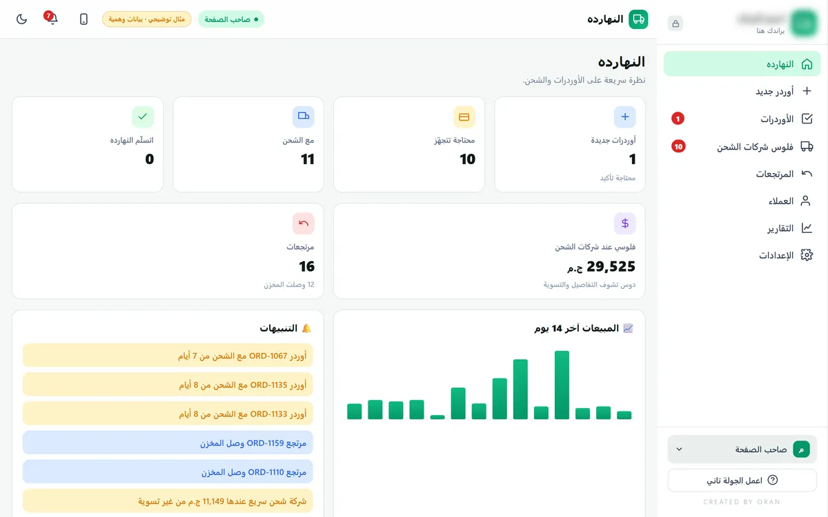Open التقارير in the sidebar
The width and height of the screenshot is (828, 517).
(742, 228)
